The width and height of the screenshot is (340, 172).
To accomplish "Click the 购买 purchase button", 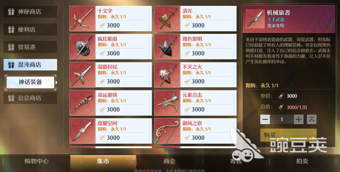I will pyautogui.click(x=288, y=135).
